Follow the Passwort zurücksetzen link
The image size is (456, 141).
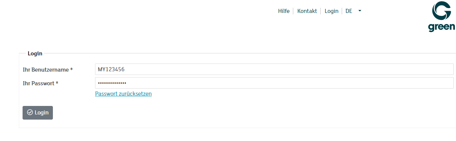point(123,94)
